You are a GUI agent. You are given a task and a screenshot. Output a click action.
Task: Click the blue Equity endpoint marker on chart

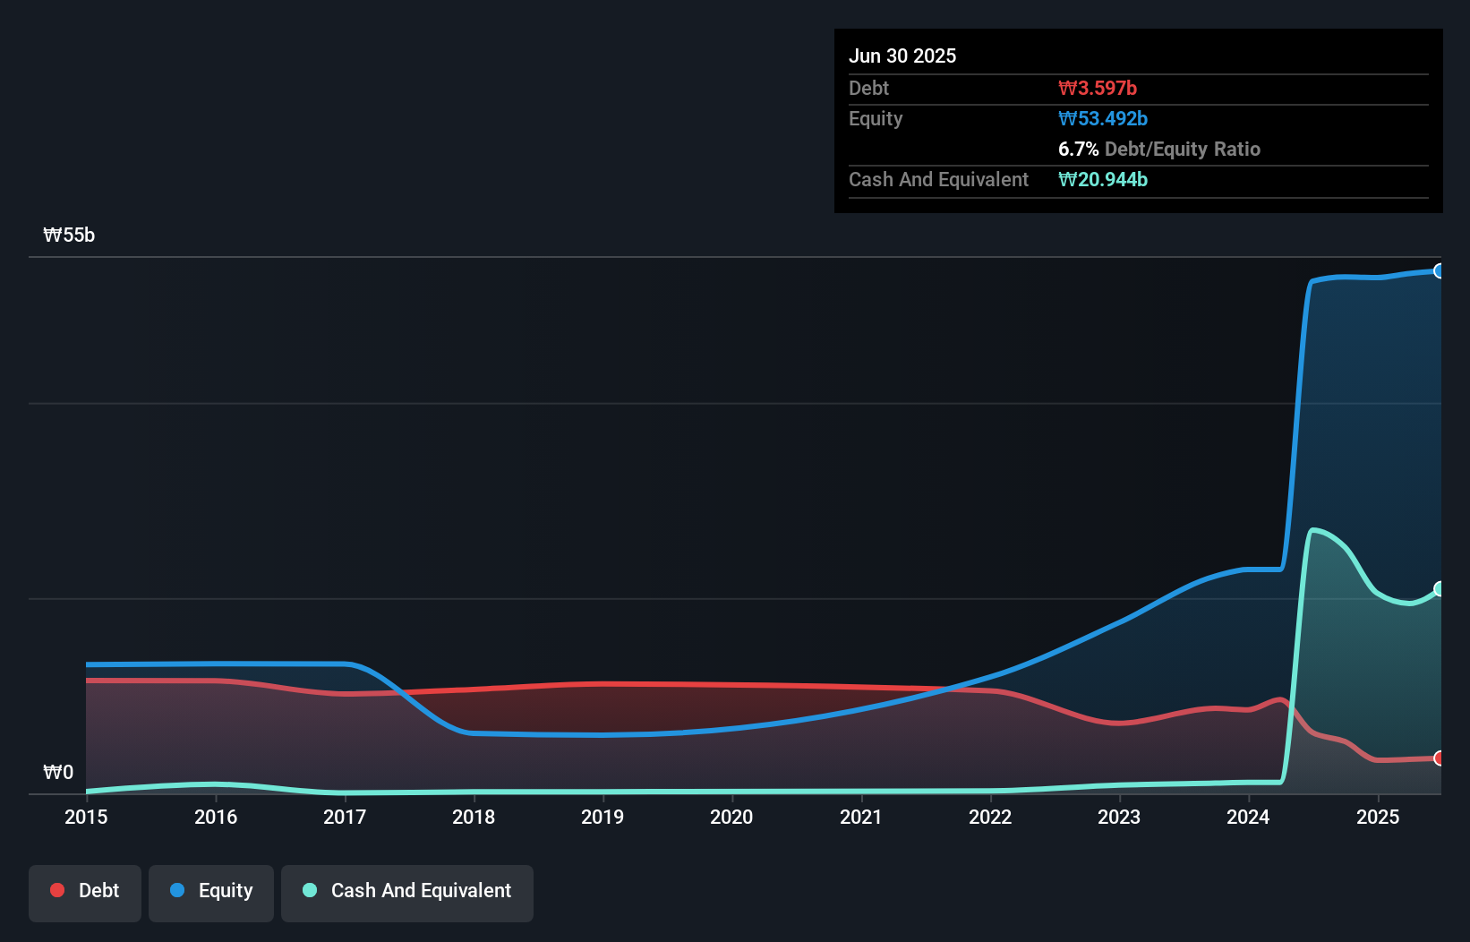coord(1439,270)
